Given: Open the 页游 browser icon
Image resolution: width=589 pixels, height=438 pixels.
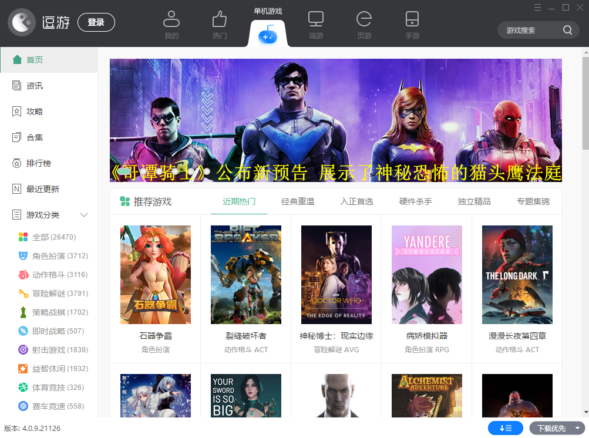Looking at the screenshot, I should tap(364, 20).
